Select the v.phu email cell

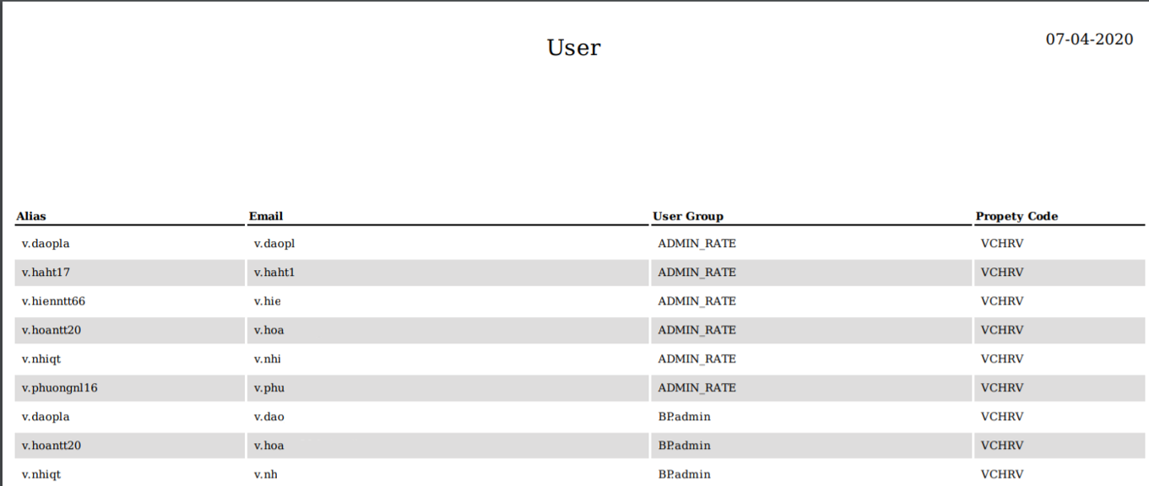(x=268, y=388)
